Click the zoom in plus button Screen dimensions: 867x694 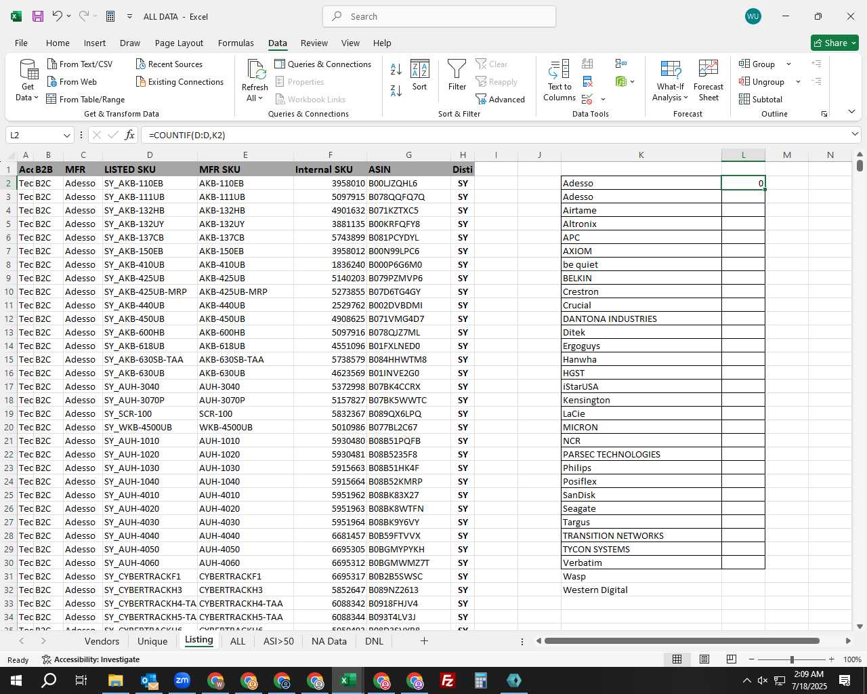[x=831, y=659]
